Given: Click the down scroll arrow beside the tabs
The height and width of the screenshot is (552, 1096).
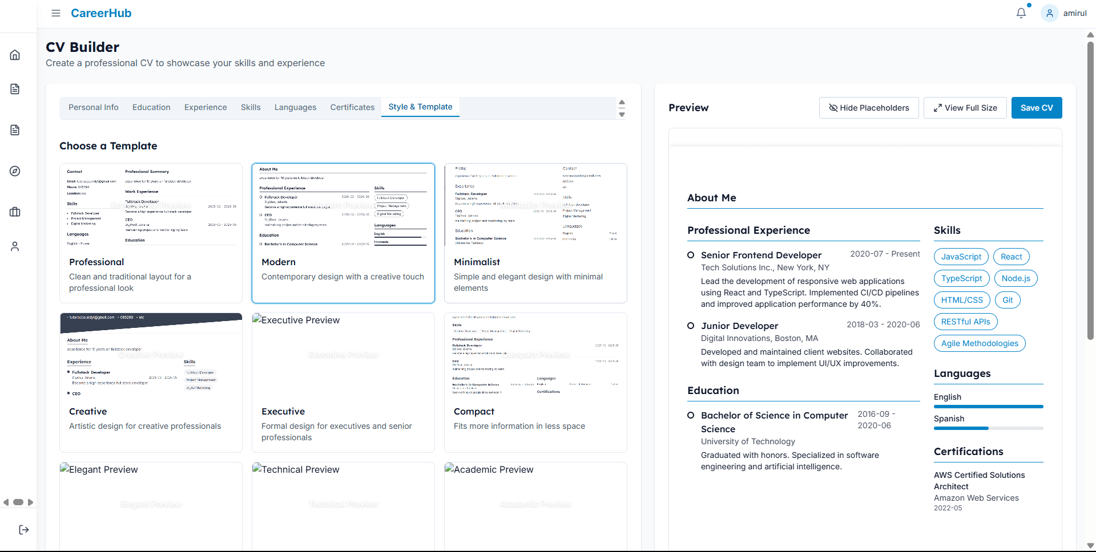Looking at the screenshot, I should [622, 114].
